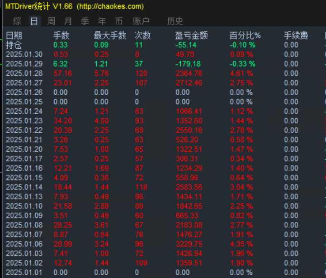Select the 2025.01.03 date row
The image size is (326, 278).
[24, 254]
